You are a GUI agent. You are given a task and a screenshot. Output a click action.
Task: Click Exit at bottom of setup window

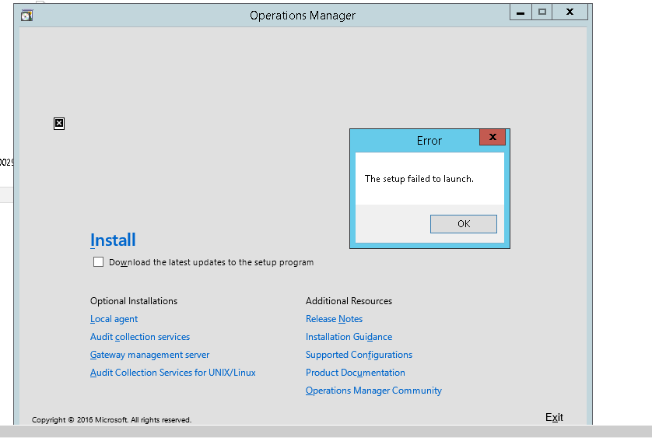[x=554, y=417]
